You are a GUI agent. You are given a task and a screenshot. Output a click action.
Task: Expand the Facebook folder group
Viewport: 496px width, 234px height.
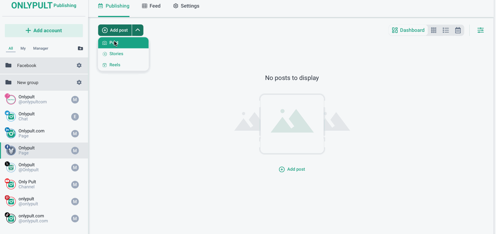pos(27,66)
